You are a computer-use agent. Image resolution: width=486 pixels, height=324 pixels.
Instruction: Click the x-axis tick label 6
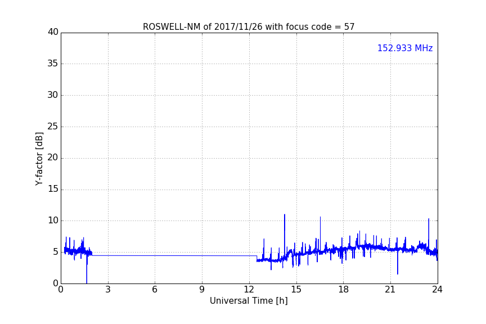(155, 290)
